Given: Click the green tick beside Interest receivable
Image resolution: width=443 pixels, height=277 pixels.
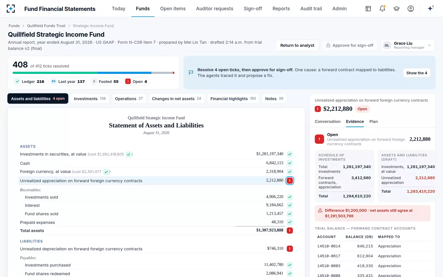Looking at the screenshot, I should click(x=290, y=205).
